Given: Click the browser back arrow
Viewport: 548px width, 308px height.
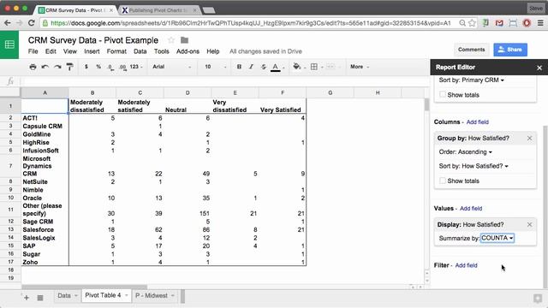Looking at the screenshot, I should (x=8, y=23).
